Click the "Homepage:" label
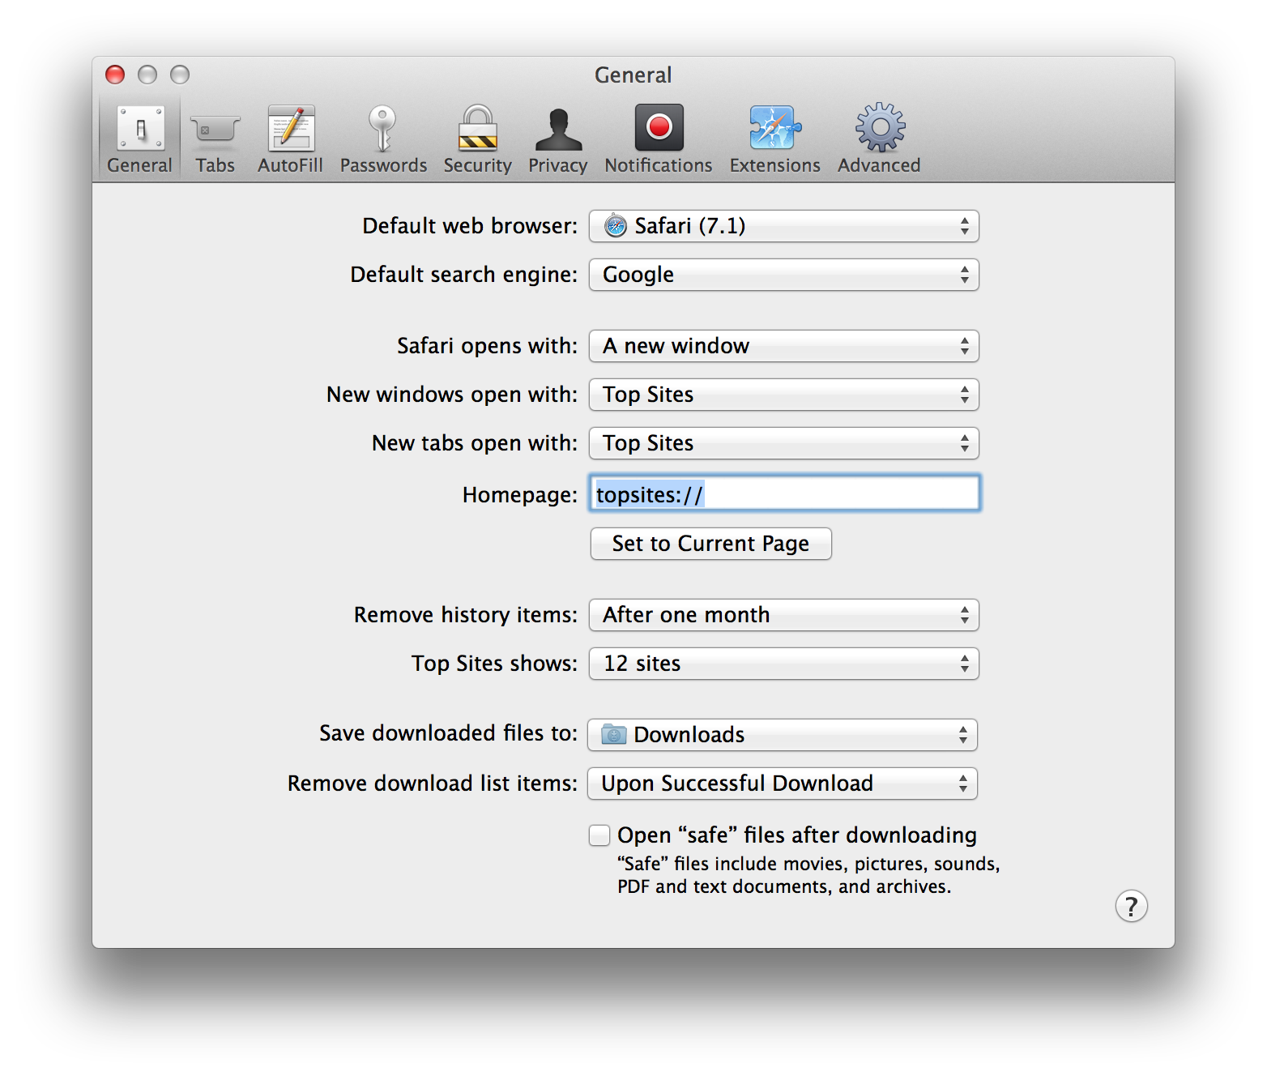 pyautogui.click(x=520, y=495)
